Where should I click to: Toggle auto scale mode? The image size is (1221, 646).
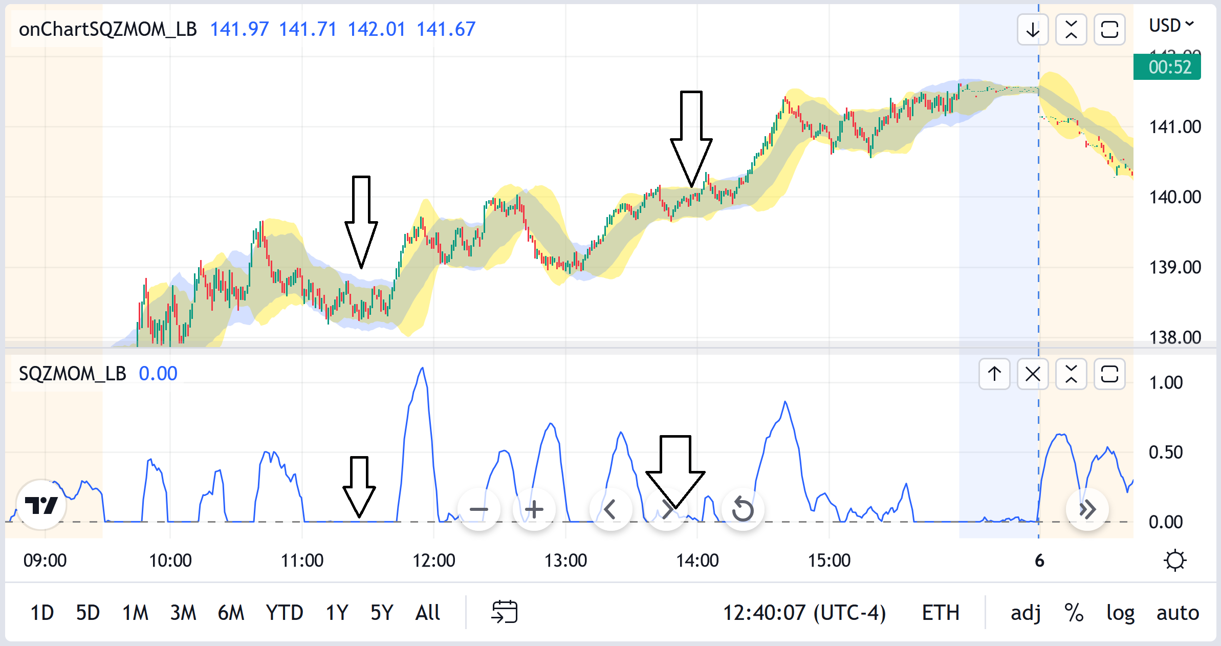[x=1178, y=612]
